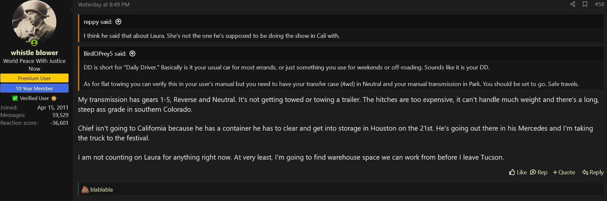
Task: Click the reppy said quote header
Action: click(x=98, y=22)
